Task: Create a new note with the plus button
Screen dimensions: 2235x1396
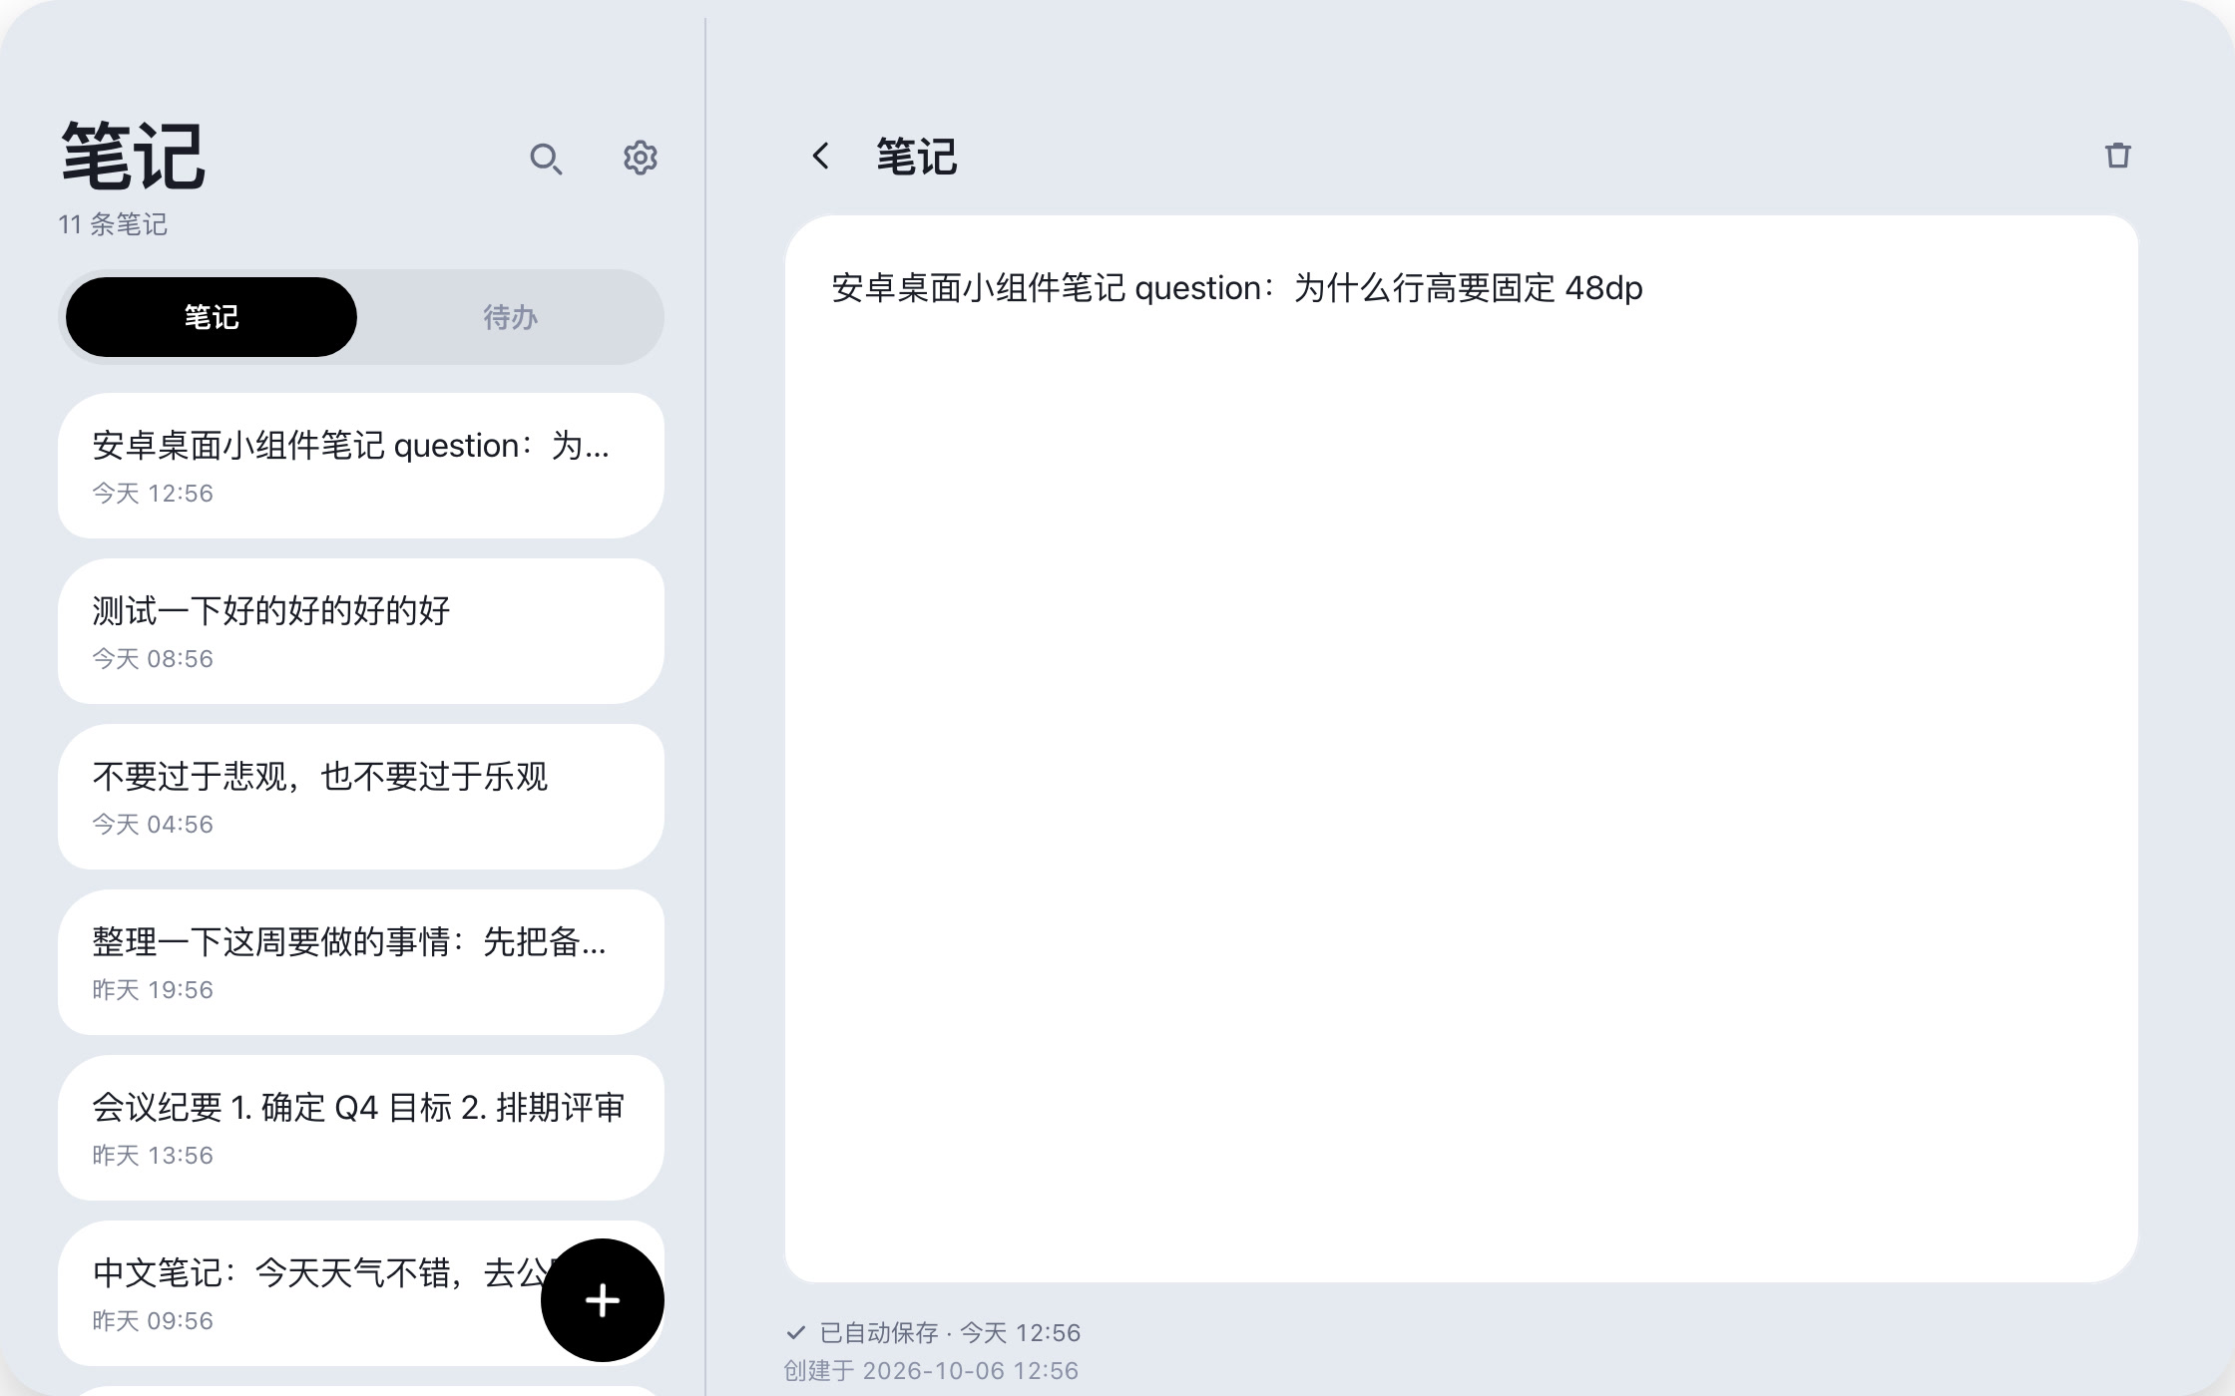Action: (x=603, y=1300)
